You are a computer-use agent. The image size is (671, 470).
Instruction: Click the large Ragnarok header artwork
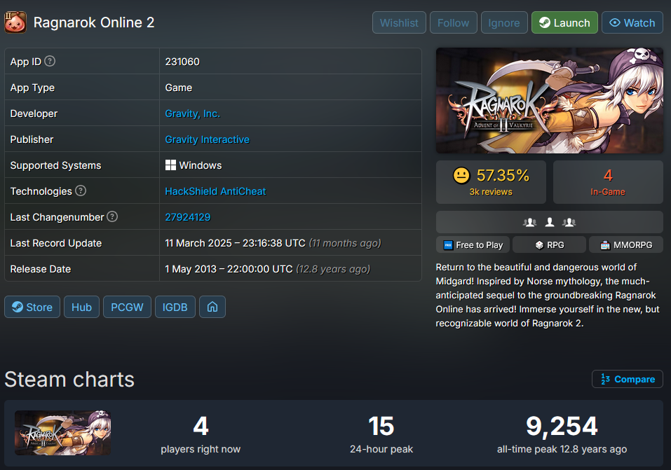tap(550, 100)
